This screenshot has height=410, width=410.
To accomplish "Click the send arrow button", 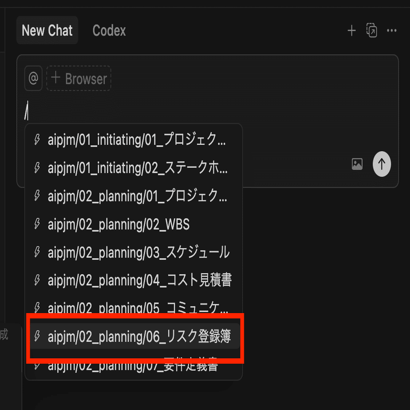I will (381, 164).
